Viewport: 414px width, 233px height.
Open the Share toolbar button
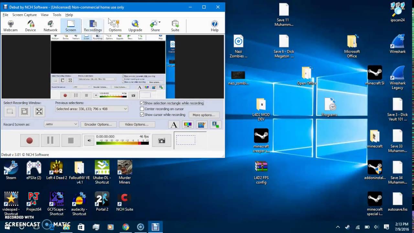155,26
